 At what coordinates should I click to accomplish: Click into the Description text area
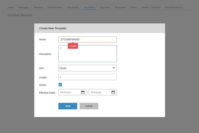coord(88,54)
